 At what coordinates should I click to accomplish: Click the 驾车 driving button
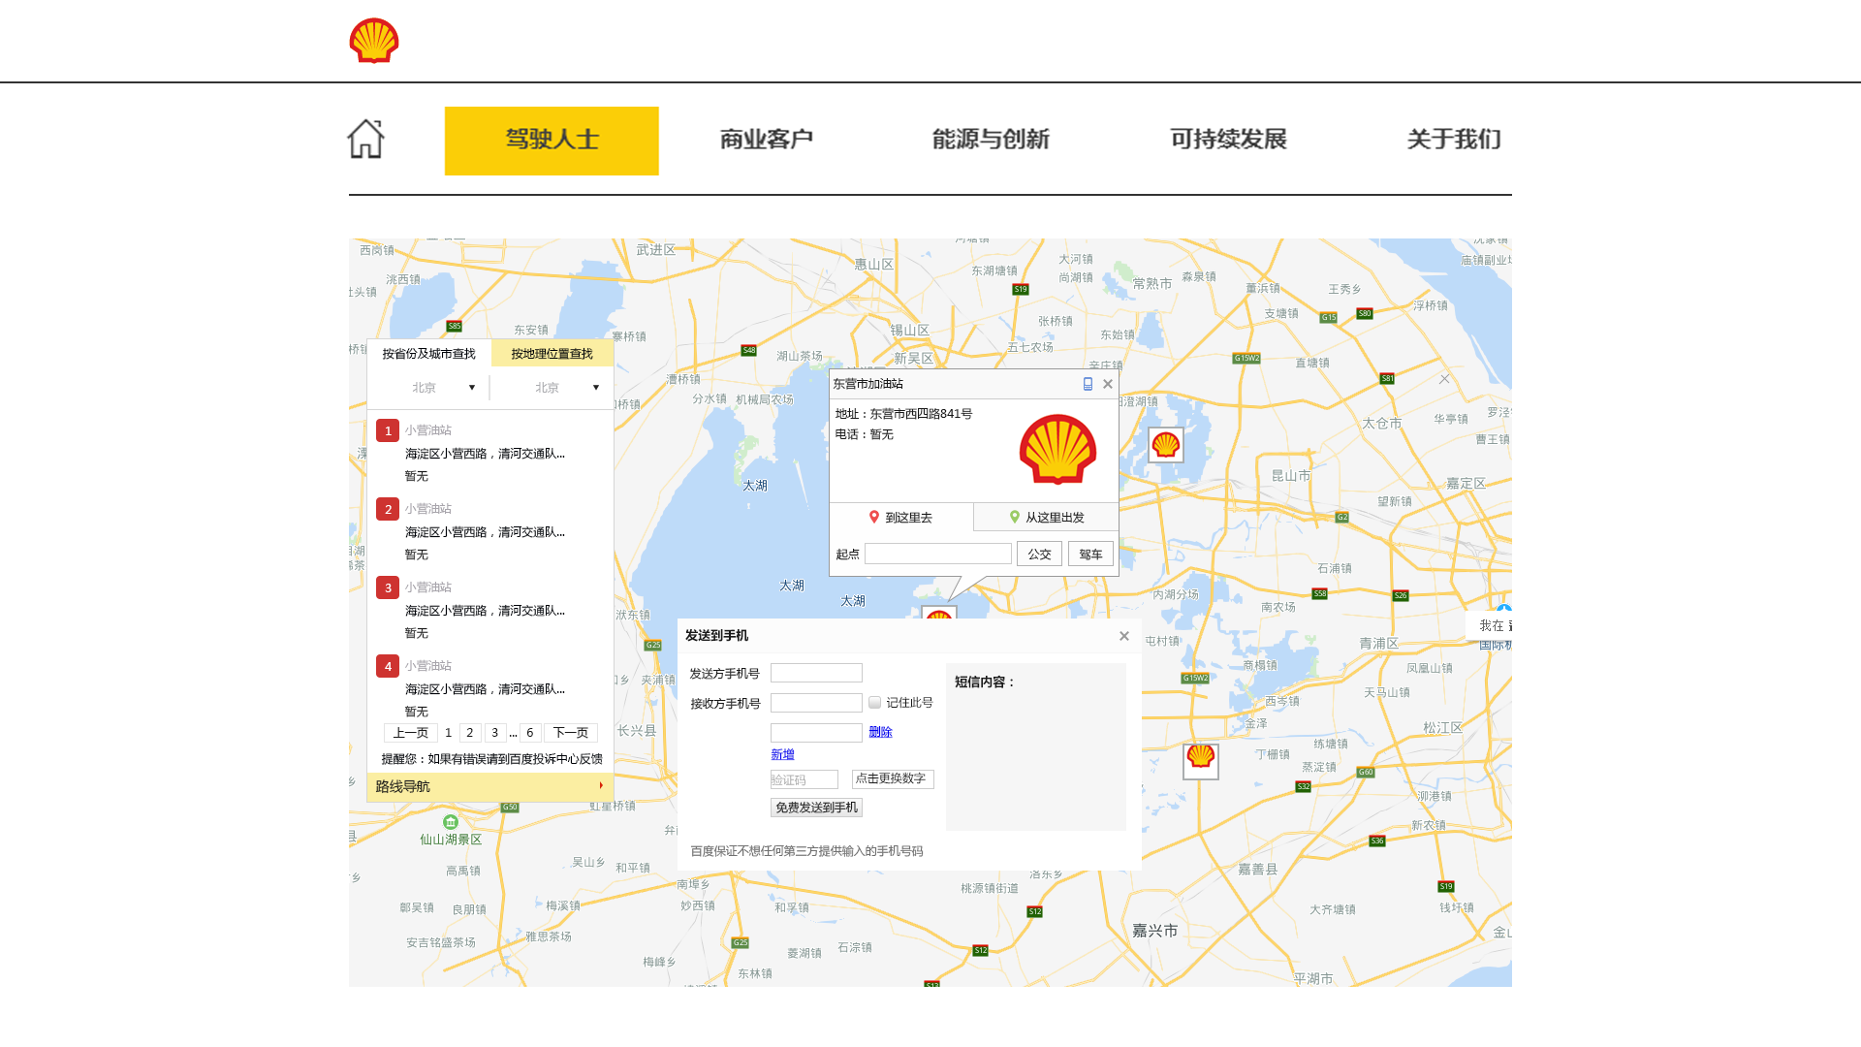1090,554
